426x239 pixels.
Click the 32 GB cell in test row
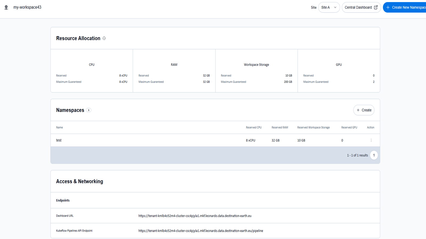click(276, 140)
